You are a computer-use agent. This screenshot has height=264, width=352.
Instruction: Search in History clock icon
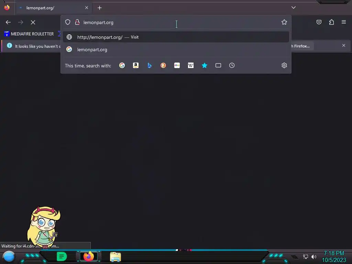(x=232, y=65)
